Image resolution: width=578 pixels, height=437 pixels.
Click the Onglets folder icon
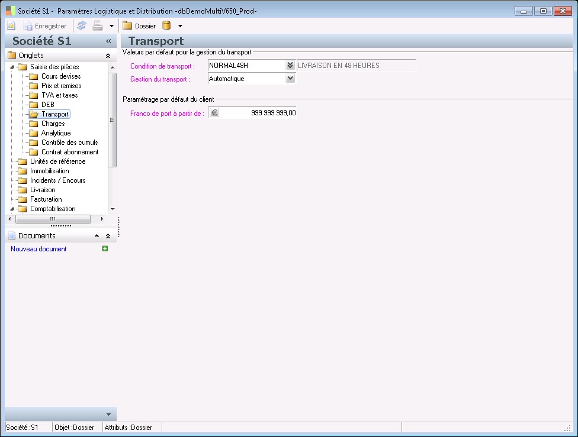12,55
